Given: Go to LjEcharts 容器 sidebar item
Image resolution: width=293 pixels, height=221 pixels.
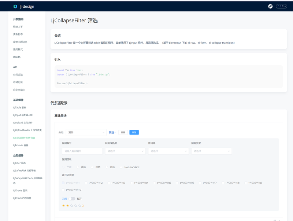Looking at the screenshot, I should (x=21, y=145).
